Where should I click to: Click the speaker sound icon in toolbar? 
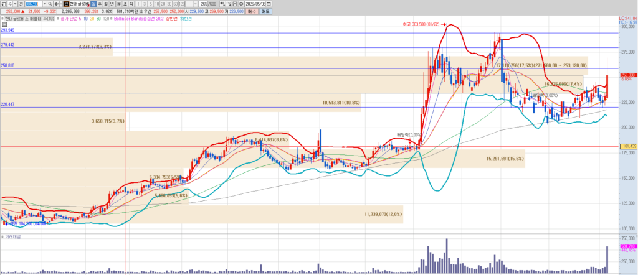(57, 4)
